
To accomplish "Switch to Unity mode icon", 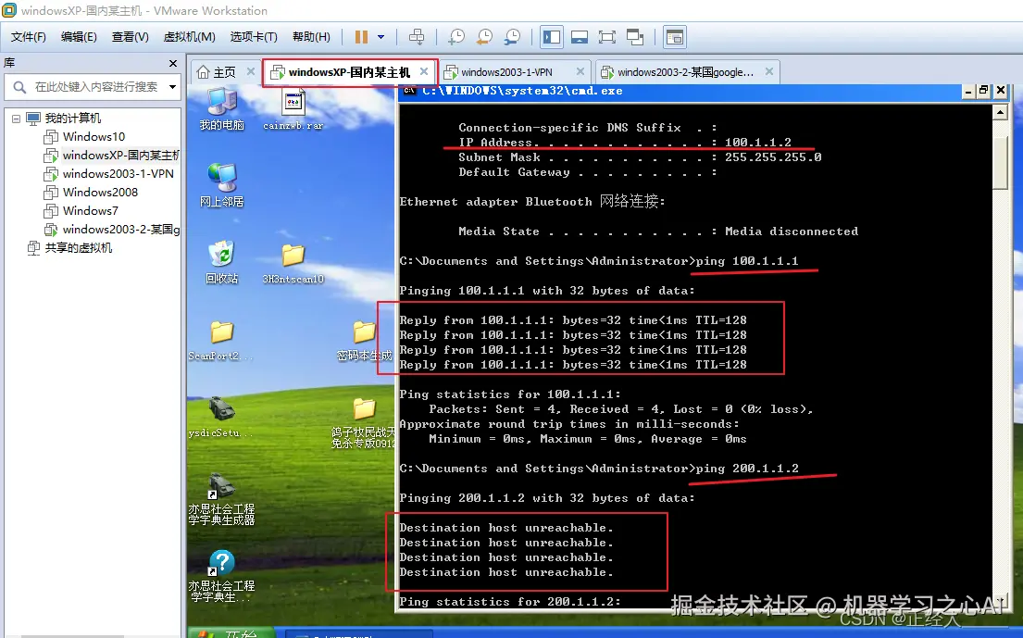I will [x=635, y=37].
